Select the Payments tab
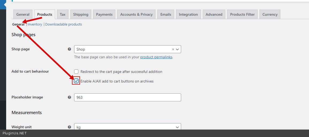309x137 pixels. click(104, 14)
